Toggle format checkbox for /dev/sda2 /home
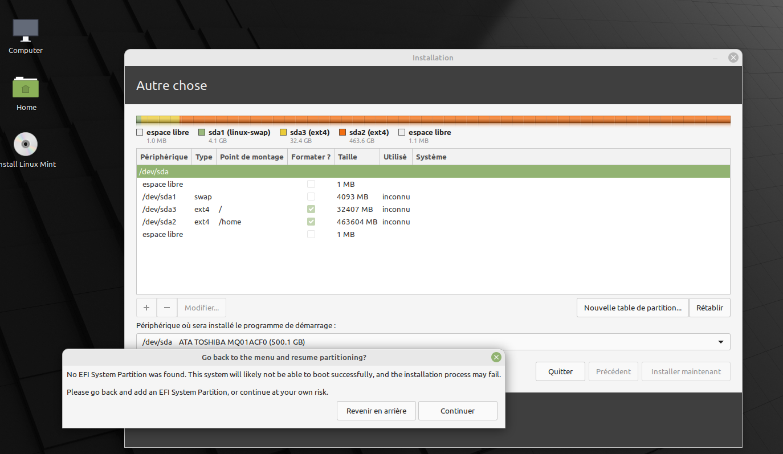 point(311,222)
